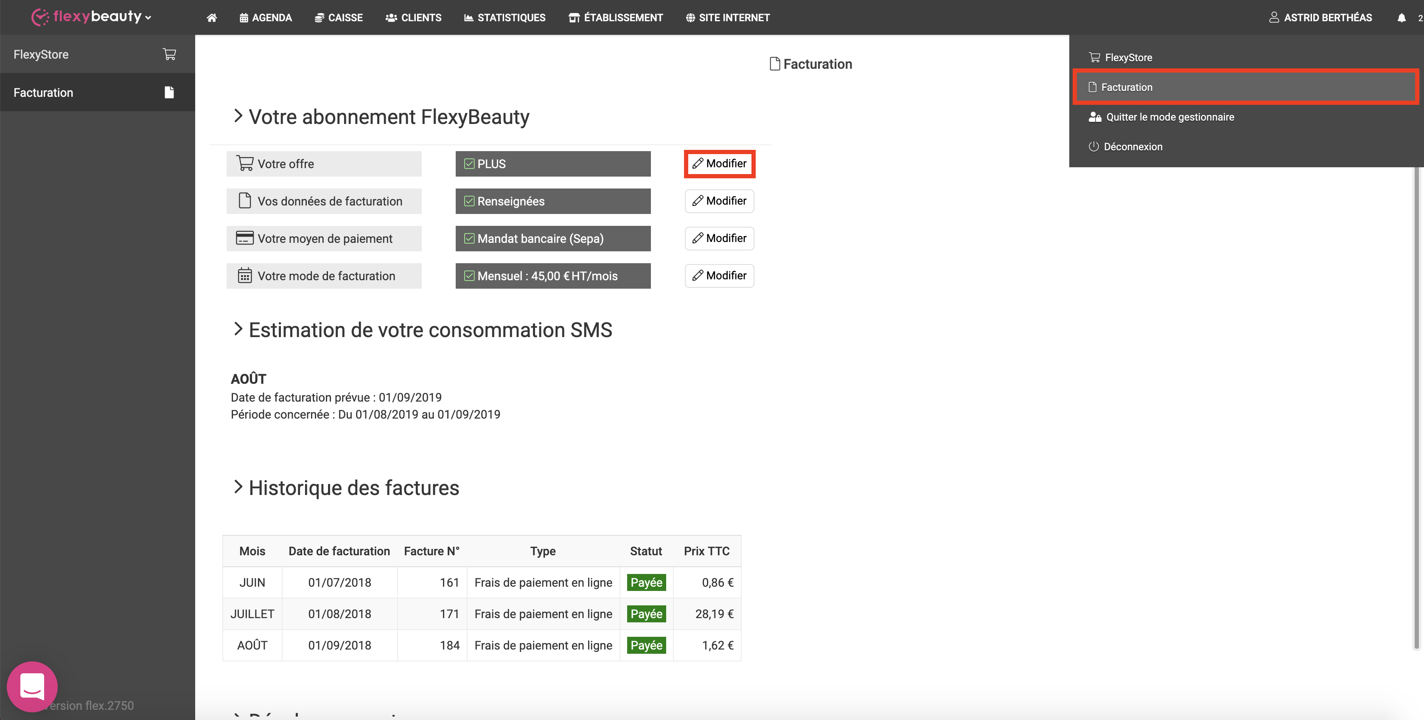Screen dimensions: 1424x720
Task: Click the home icon in top navigation
Action: (212, 18)
